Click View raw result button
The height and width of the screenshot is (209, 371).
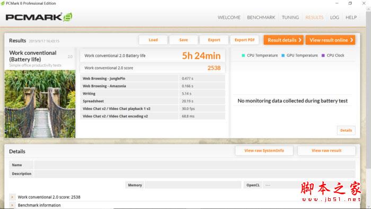coord(326,151)
